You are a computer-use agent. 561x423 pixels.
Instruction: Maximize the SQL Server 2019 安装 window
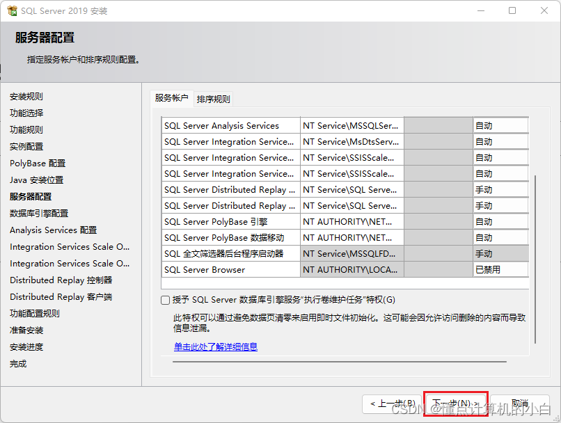tap(512, 10)
